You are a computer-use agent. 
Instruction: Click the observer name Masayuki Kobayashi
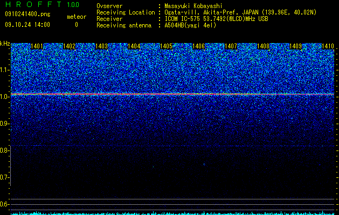193,6
